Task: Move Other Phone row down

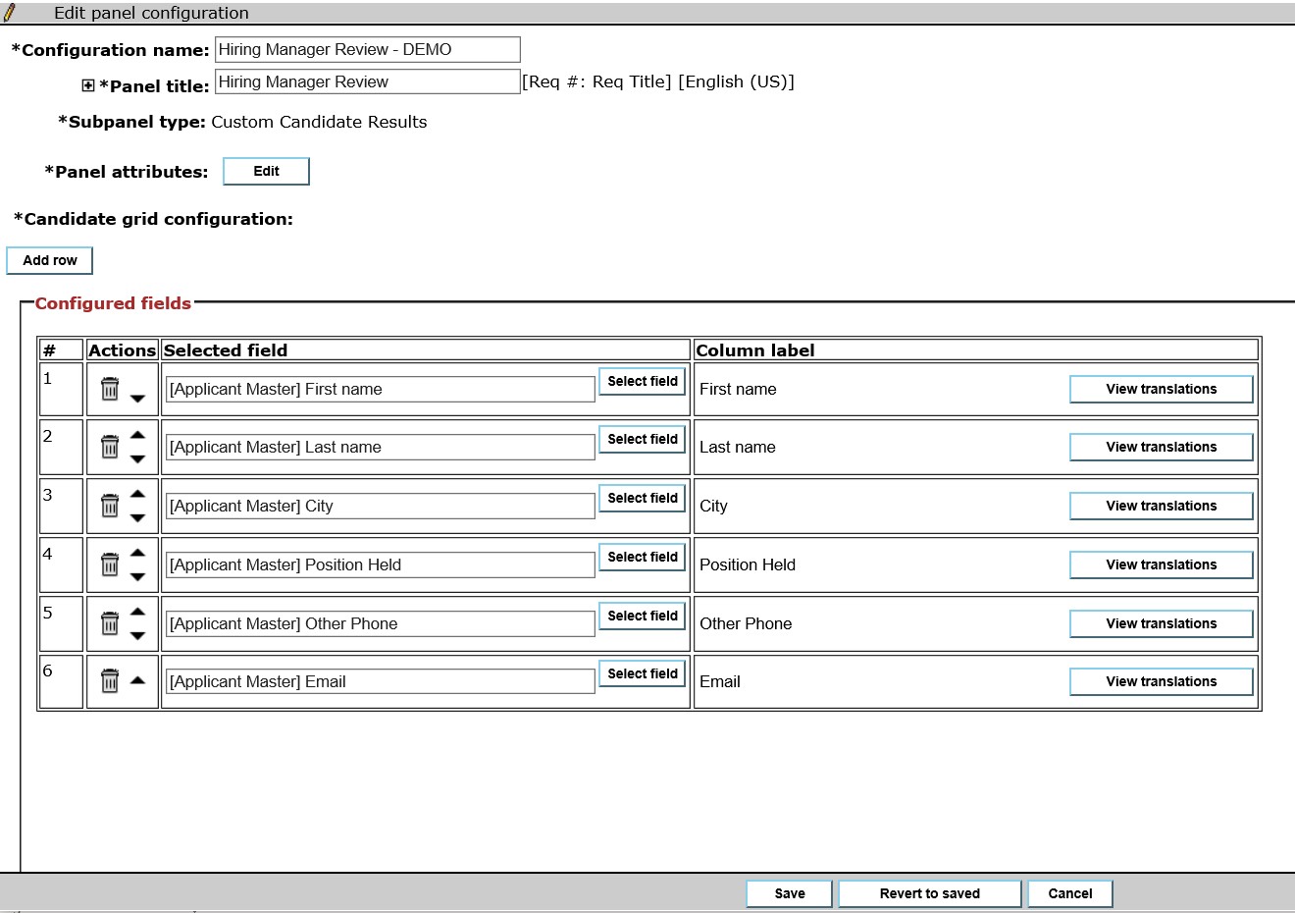Action: pos(137,635)
